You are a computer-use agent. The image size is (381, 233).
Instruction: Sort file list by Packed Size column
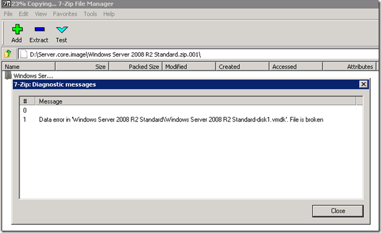(135, 67)
